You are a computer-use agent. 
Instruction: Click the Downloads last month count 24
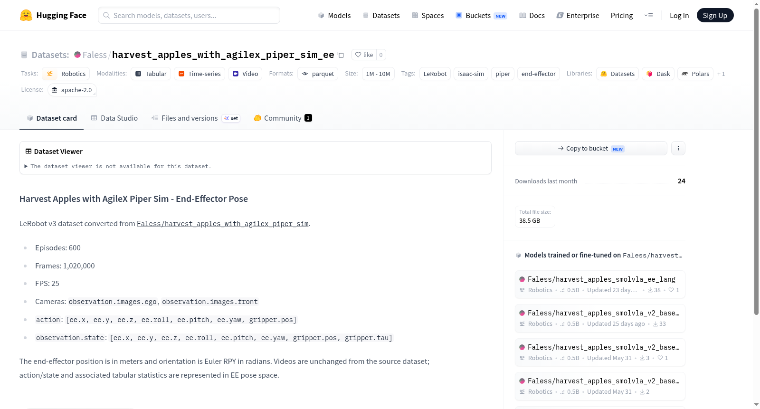point(682,181)
